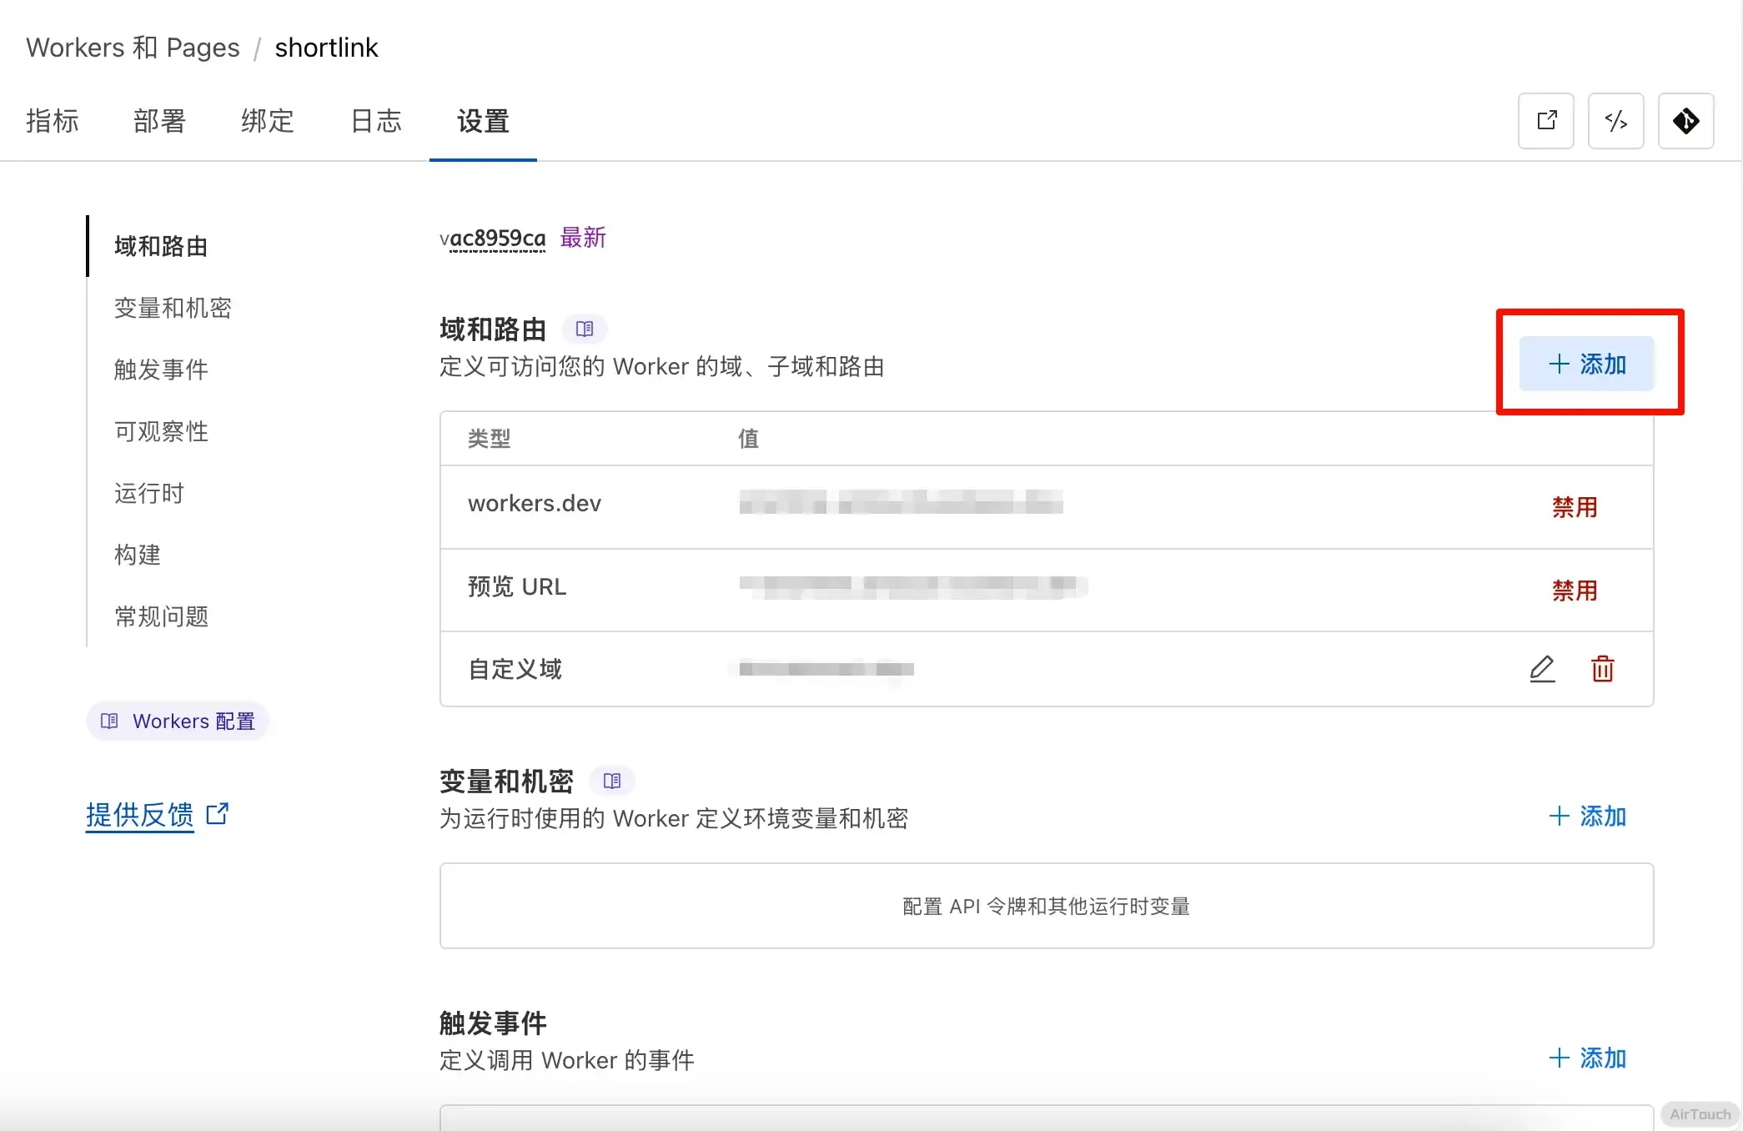Open the 日志 tab
Viewport: 1743px width, 1131px height.
376,121
